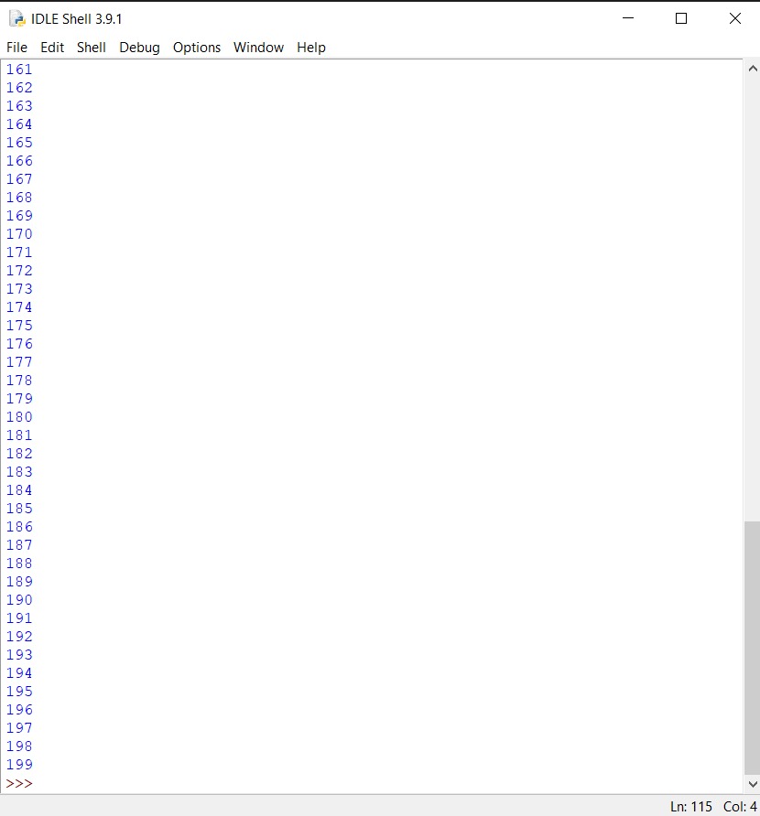Screen dimensions: 760x816
Task: Click output line 162
Action: click(19, 88)
